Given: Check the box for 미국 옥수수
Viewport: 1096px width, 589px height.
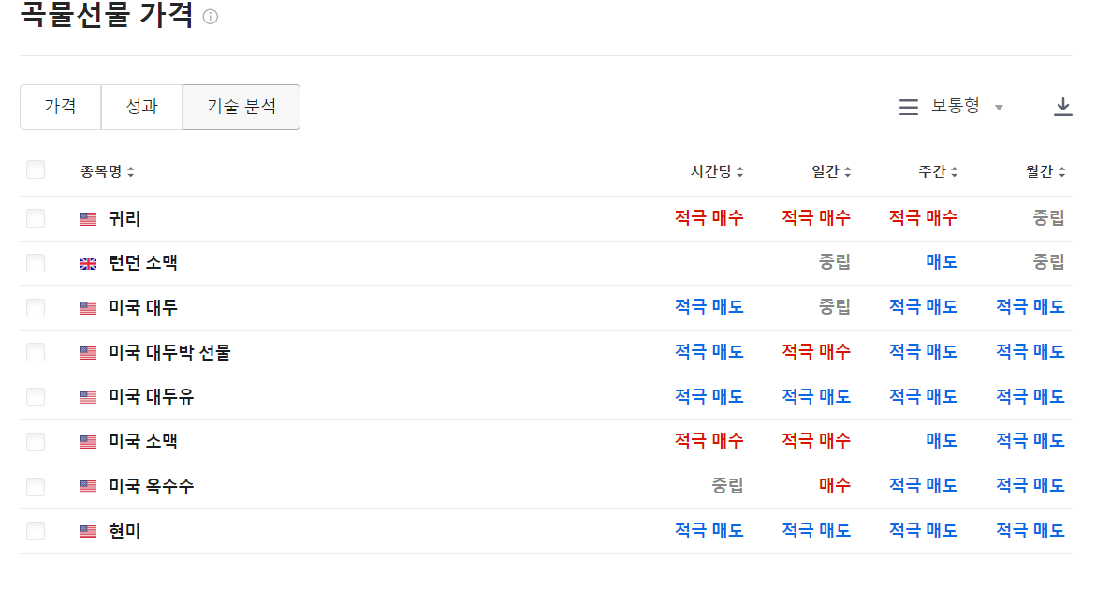Looking at the screenshot, I should tap(36, 487).
